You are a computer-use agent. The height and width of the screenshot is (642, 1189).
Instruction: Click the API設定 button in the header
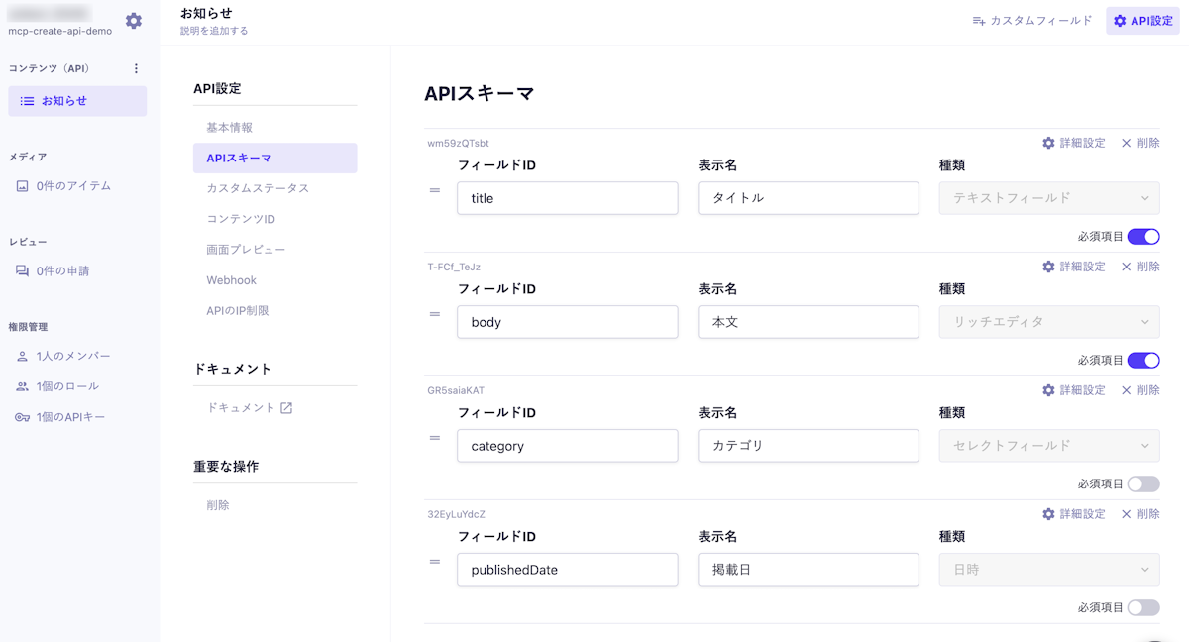tap(1142, 21)
